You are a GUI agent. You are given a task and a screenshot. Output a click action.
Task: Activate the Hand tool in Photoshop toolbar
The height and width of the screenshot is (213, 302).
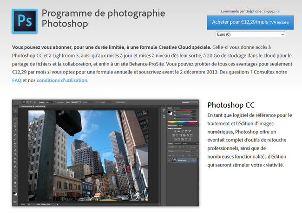tap(15, 182)
